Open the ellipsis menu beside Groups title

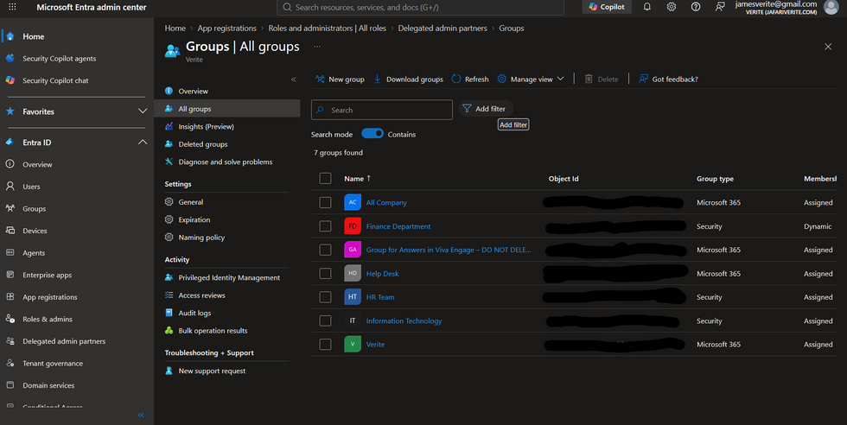tap(317, 47)
